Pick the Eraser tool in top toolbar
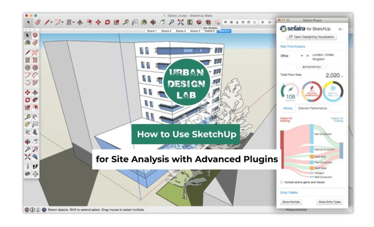This screenshot has height=227, width=374. 38,22
